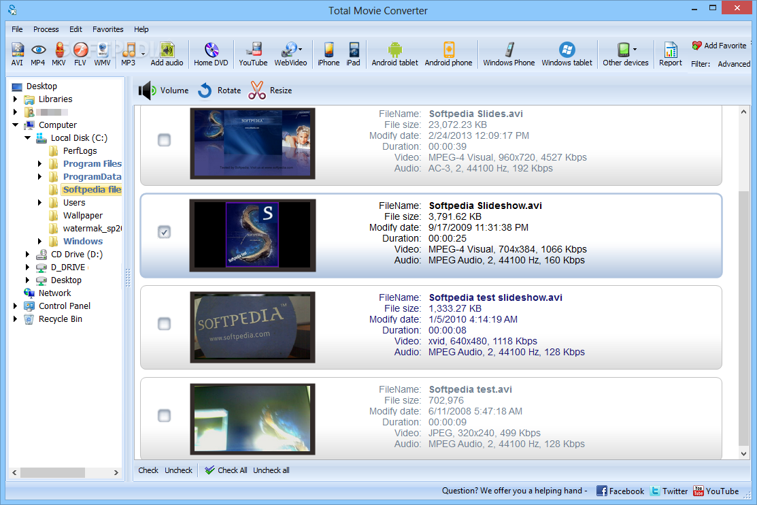This screenshot has height=505, width=757.
Task: Check the Softpedia Slides.avi checkbox
Action: click(x=164, y=140)
